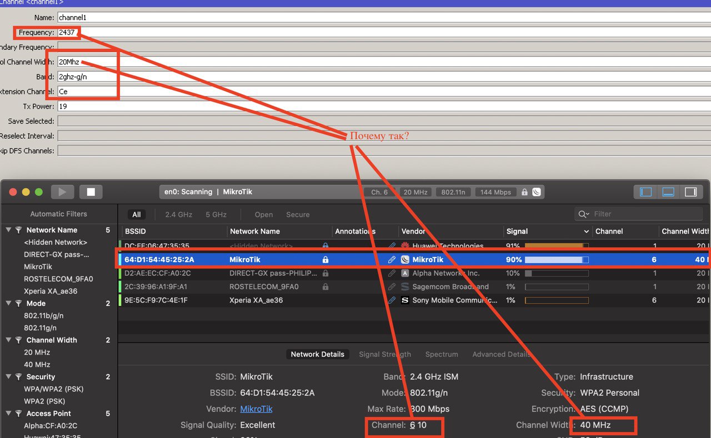Viewport: 711px width, 438px height.
Task: Click the funnel icon beside Access Point filter
Action: [18, 413]
